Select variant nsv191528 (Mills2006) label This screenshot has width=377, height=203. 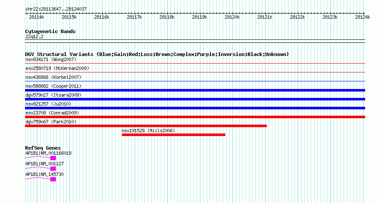[148, 131]
